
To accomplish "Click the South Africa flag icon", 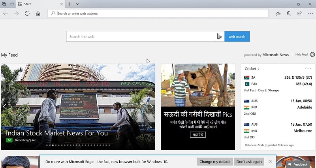I will pos(246,77).
